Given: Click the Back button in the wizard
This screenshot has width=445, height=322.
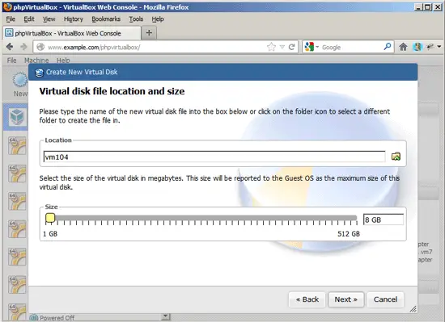Looking at the screenshot, I should coord(307,299).
